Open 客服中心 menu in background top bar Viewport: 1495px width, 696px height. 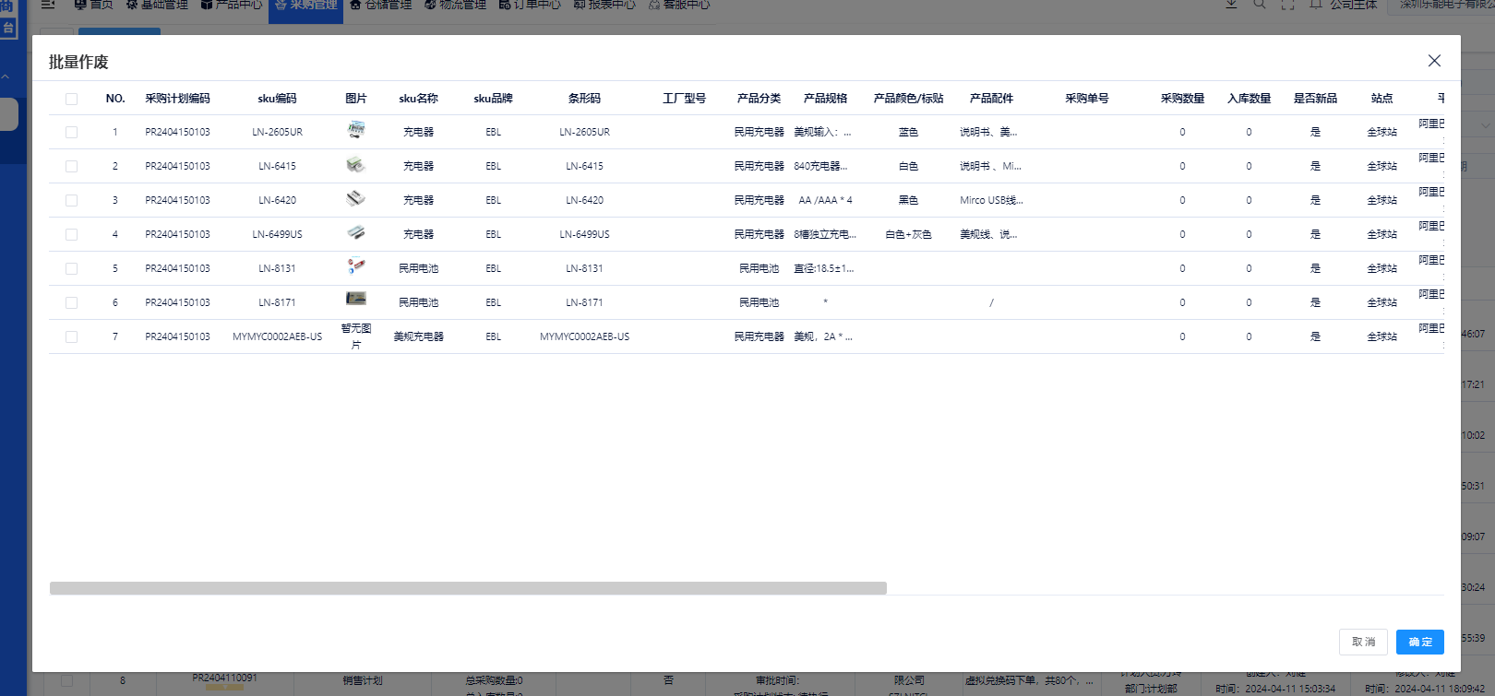[679, 6]
